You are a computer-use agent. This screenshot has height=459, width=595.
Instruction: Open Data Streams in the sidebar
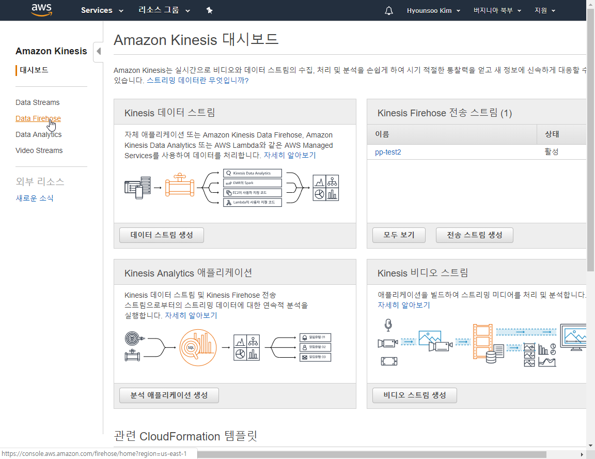[38, 102]
